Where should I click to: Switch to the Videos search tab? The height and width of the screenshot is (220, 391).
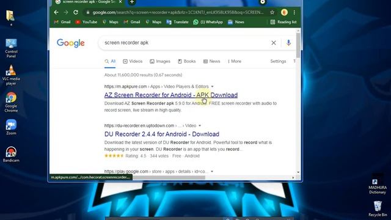point(133,61)
